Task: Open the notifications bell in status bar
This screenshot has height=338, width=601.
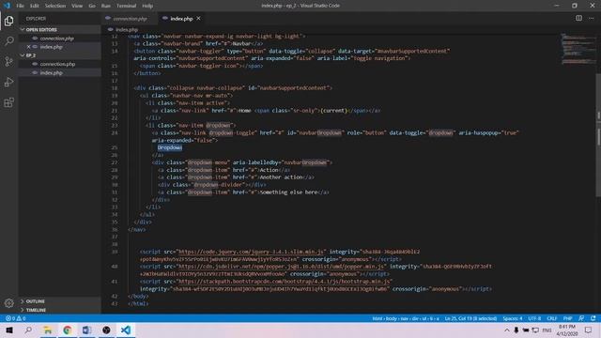Action: click(x=593, y=318)
